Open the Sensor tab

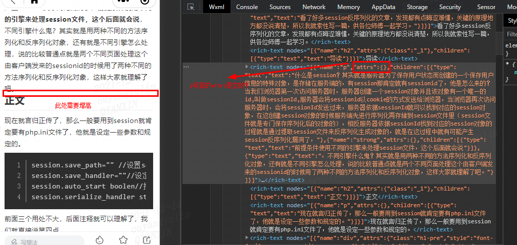[x=486, y=7]
